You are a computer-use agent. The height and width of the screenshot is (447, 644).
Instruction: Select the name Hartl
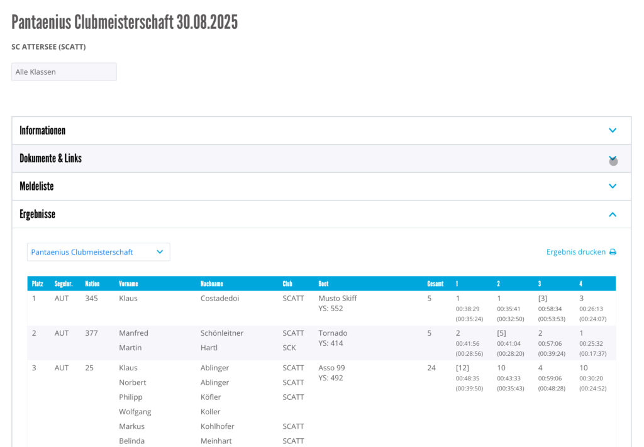[x=209, y=348]
